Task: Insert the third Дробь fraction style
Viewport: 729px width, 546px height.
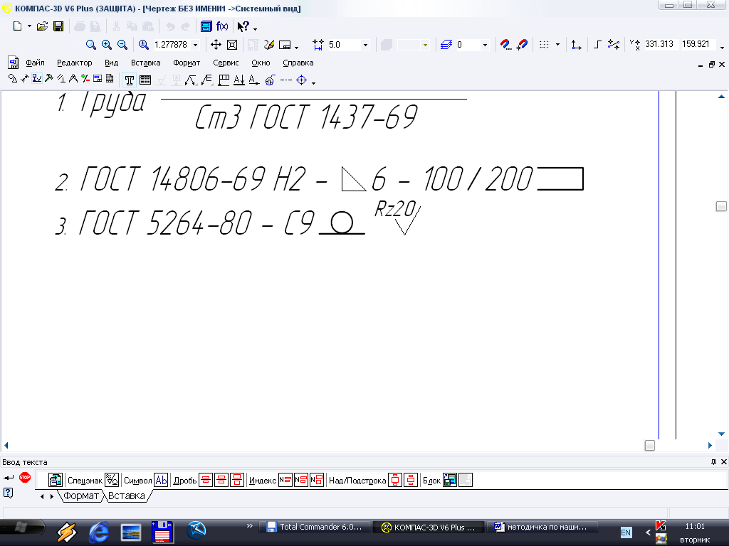Action: click(236, 480)
